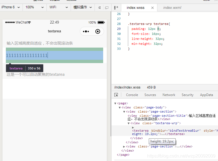This screenshot has height=161, width=218.
Task: Collapse the textarea-wrp view node
Action: point(128,123)
